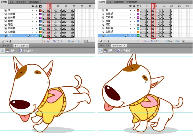Click cyan outline swatch of 右前腳 layer, right

point(138,28)
